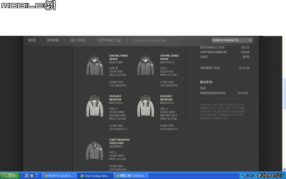This screenshot has width=286, height=179.
Task: Switch to the third Chrome taskbar window
Action: point(131,176)
